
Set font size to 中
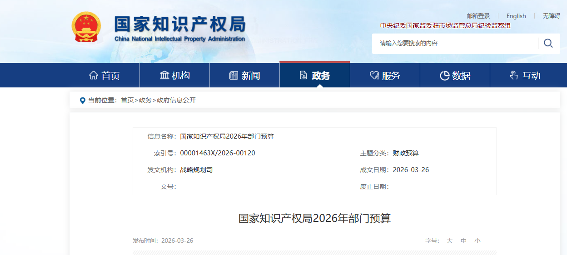coord(463,241)
